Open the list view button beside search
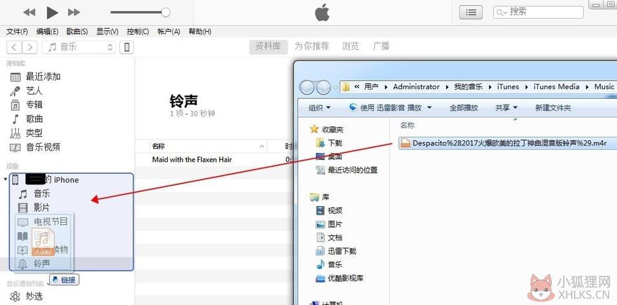This screenshot has width=617, height=305. tap(471, 12)
